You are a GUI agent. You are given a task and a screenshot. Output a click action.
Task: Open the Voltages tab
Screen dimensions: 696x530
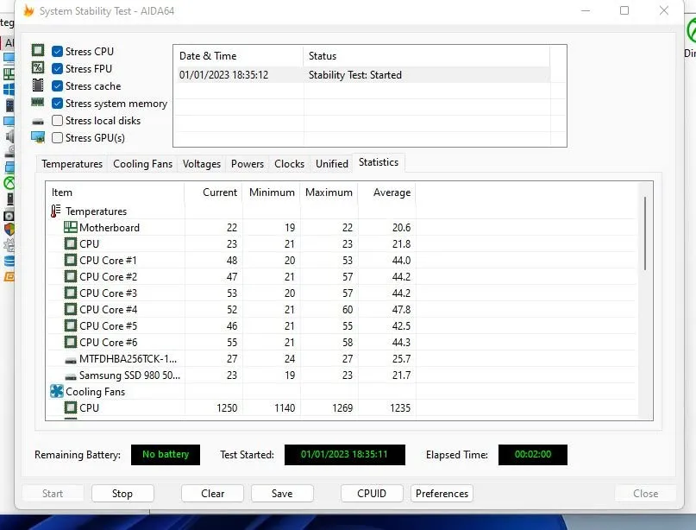pyautogui.click(x=202, y=164)
